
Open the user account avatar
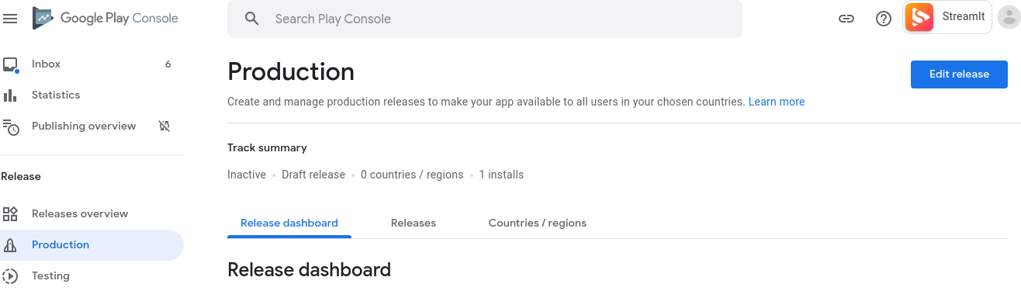1008,17
